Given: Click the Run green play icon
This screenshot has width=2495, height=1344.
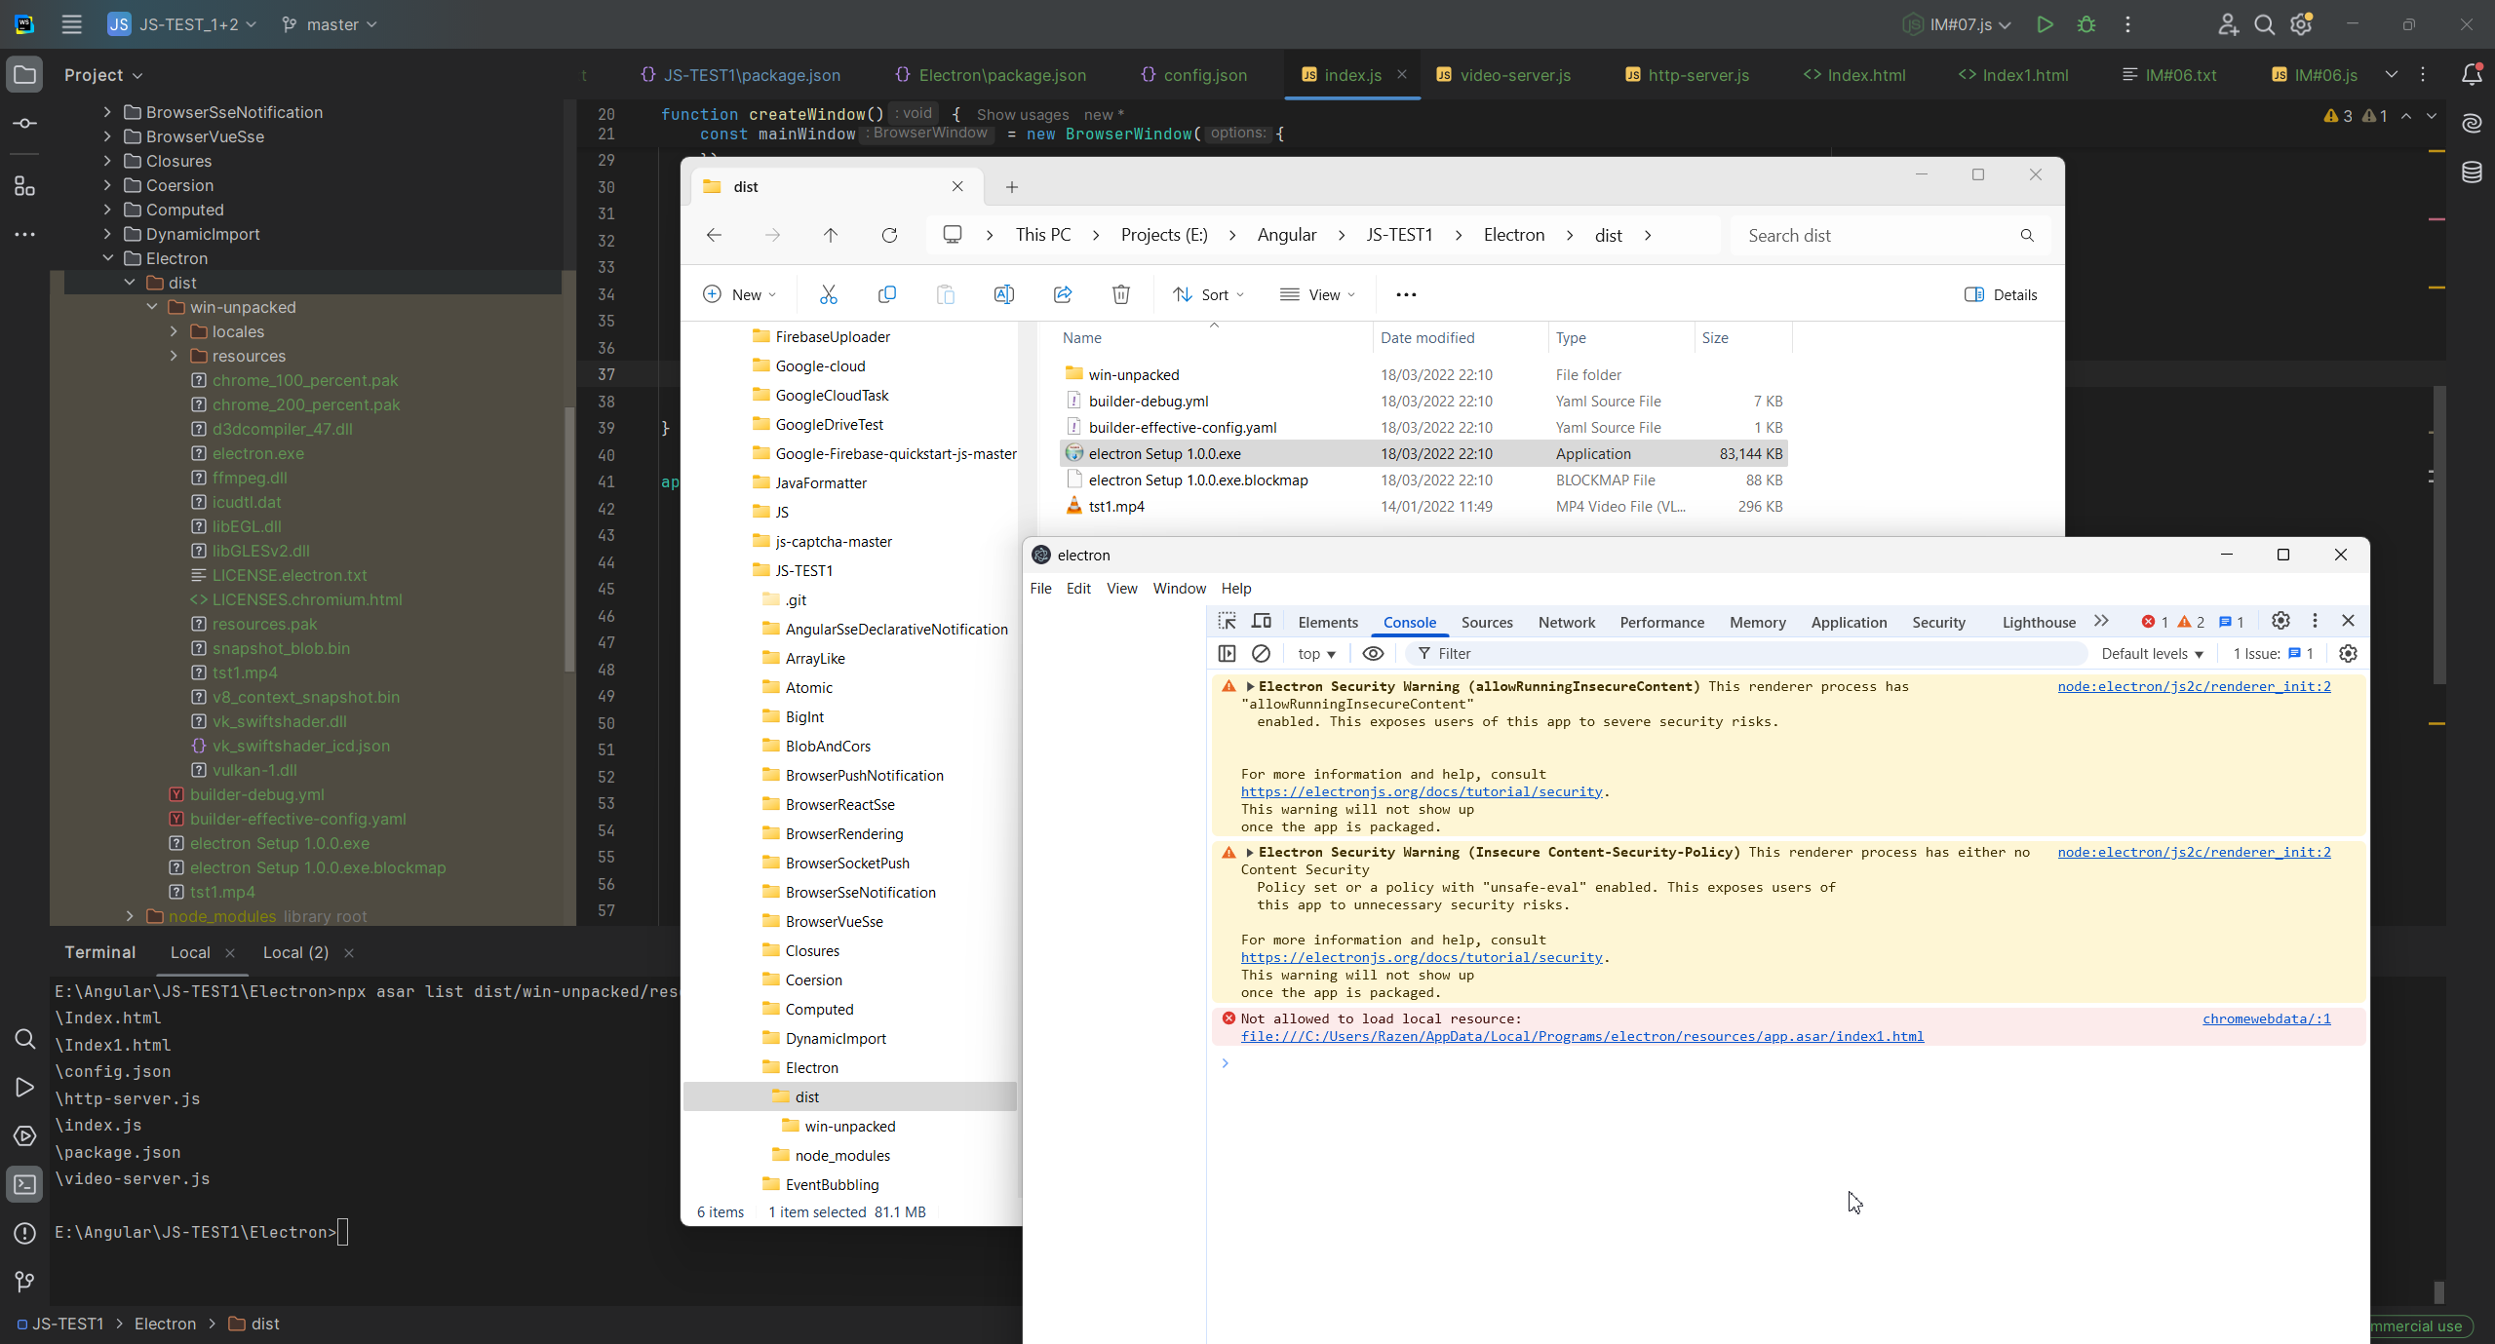Looking at the screenshot, I should pyautogui.click(x=2045, y=24).
